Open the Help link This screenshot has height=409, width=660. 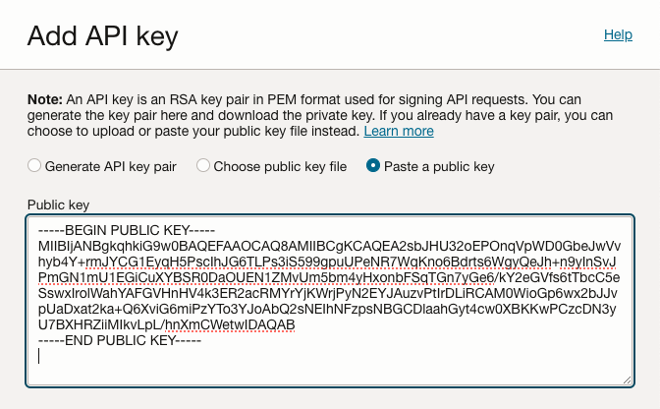coord(618,34)
